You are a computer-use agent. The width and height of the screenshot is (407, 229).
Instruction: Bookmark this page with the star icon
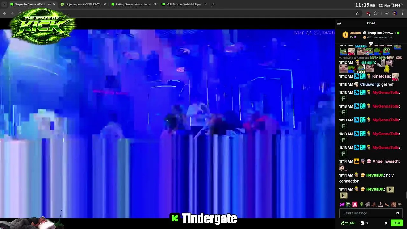[x=357, y=13]
